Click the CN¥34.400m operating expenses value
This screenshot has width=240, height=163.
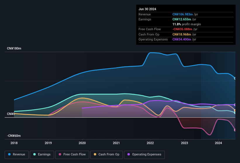(182, 40)
